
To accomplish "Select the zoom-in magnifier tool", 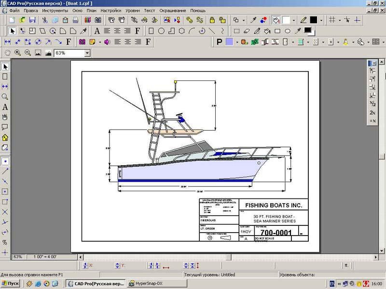I will [18, 53].
